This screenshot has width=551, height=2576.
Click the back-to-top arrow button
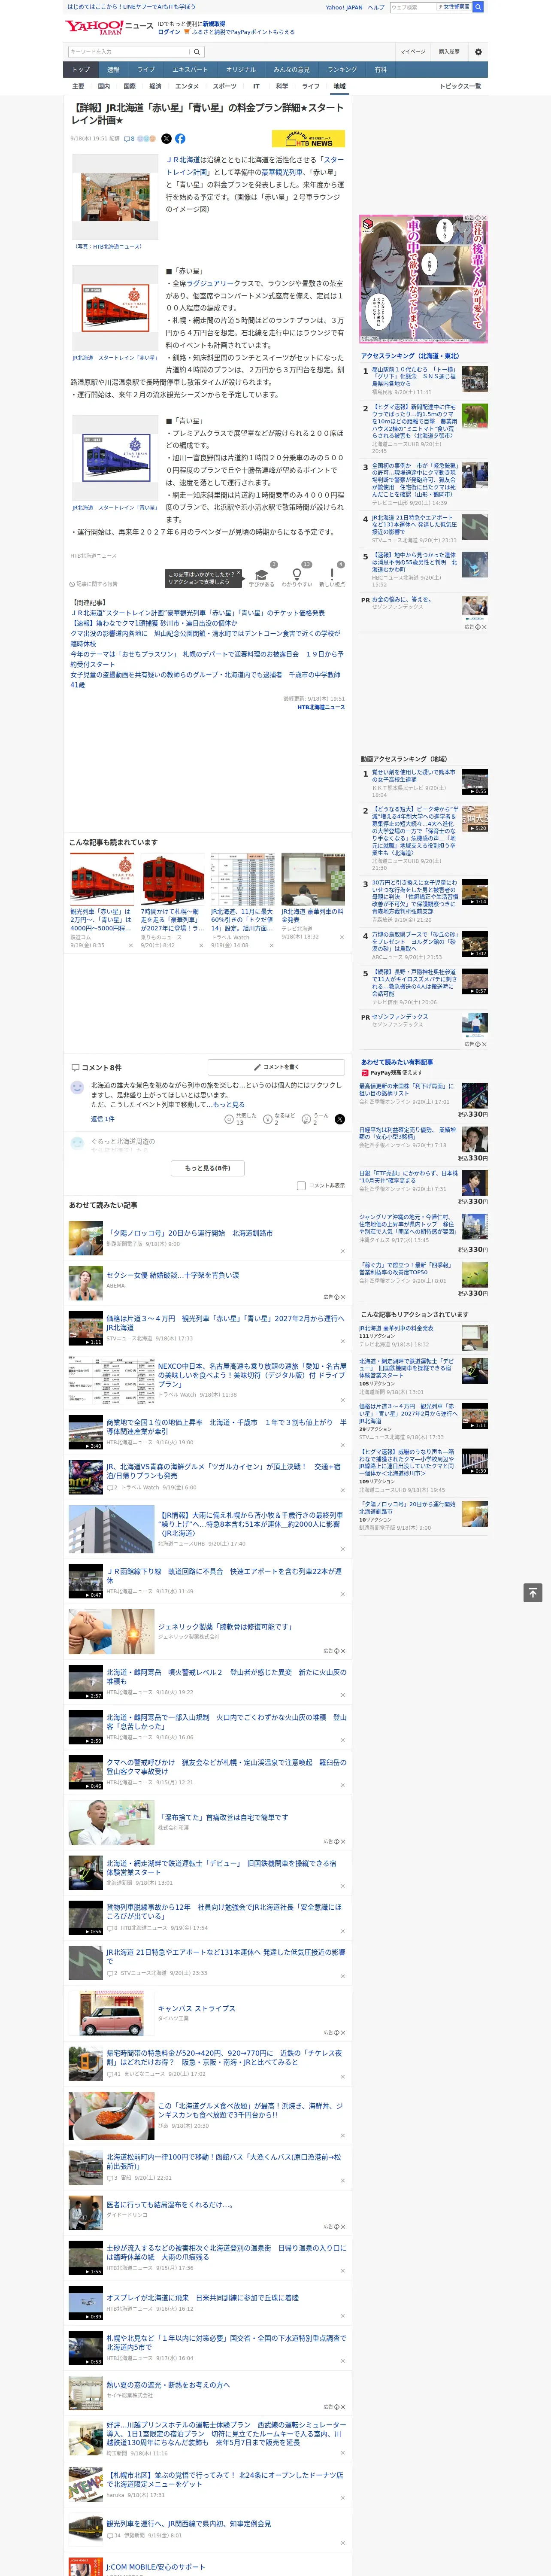[533, 1592]
